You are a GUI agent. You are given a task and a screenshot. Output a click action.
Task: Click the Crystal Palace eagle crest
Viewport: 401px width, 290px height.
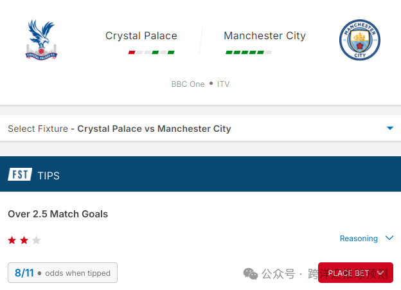(41, 40)
